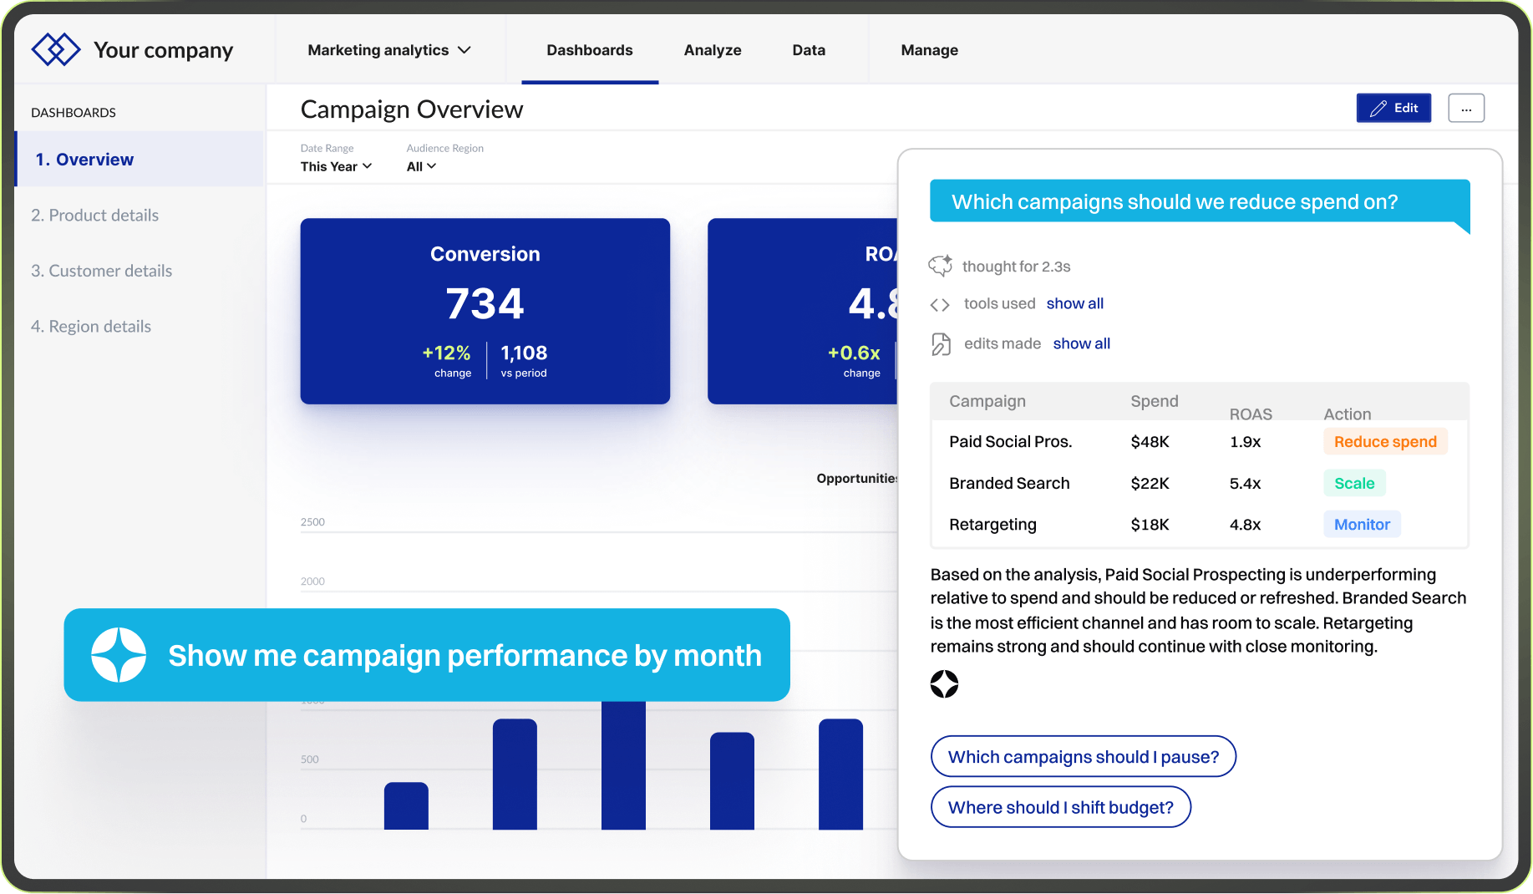Click the white sparkle icon in prompt bar
Image resolution: width=1533 pixels, height=894 pixels.
[x=119, y=655]
